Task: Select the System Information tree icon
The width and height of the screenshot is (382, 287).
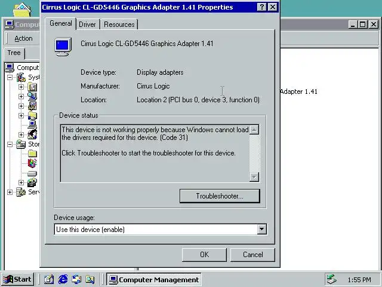Action: [x=32, y=96]
